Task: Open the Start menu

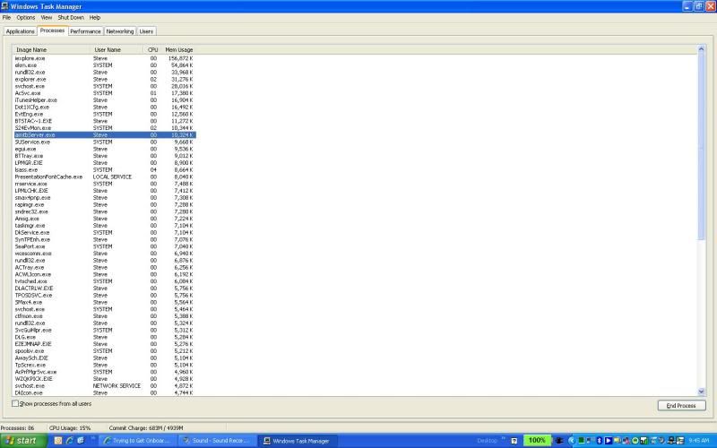Action: point(23,441)
